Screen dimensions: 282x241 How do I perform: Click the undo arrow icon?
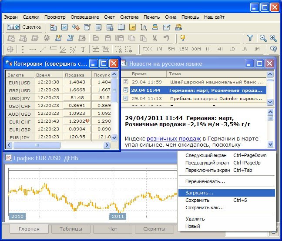click(x=166, y=38)
